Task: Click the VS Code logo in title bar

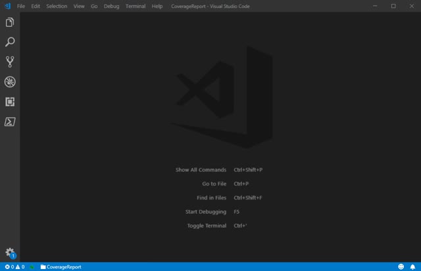Action: [x=7, y=6]
